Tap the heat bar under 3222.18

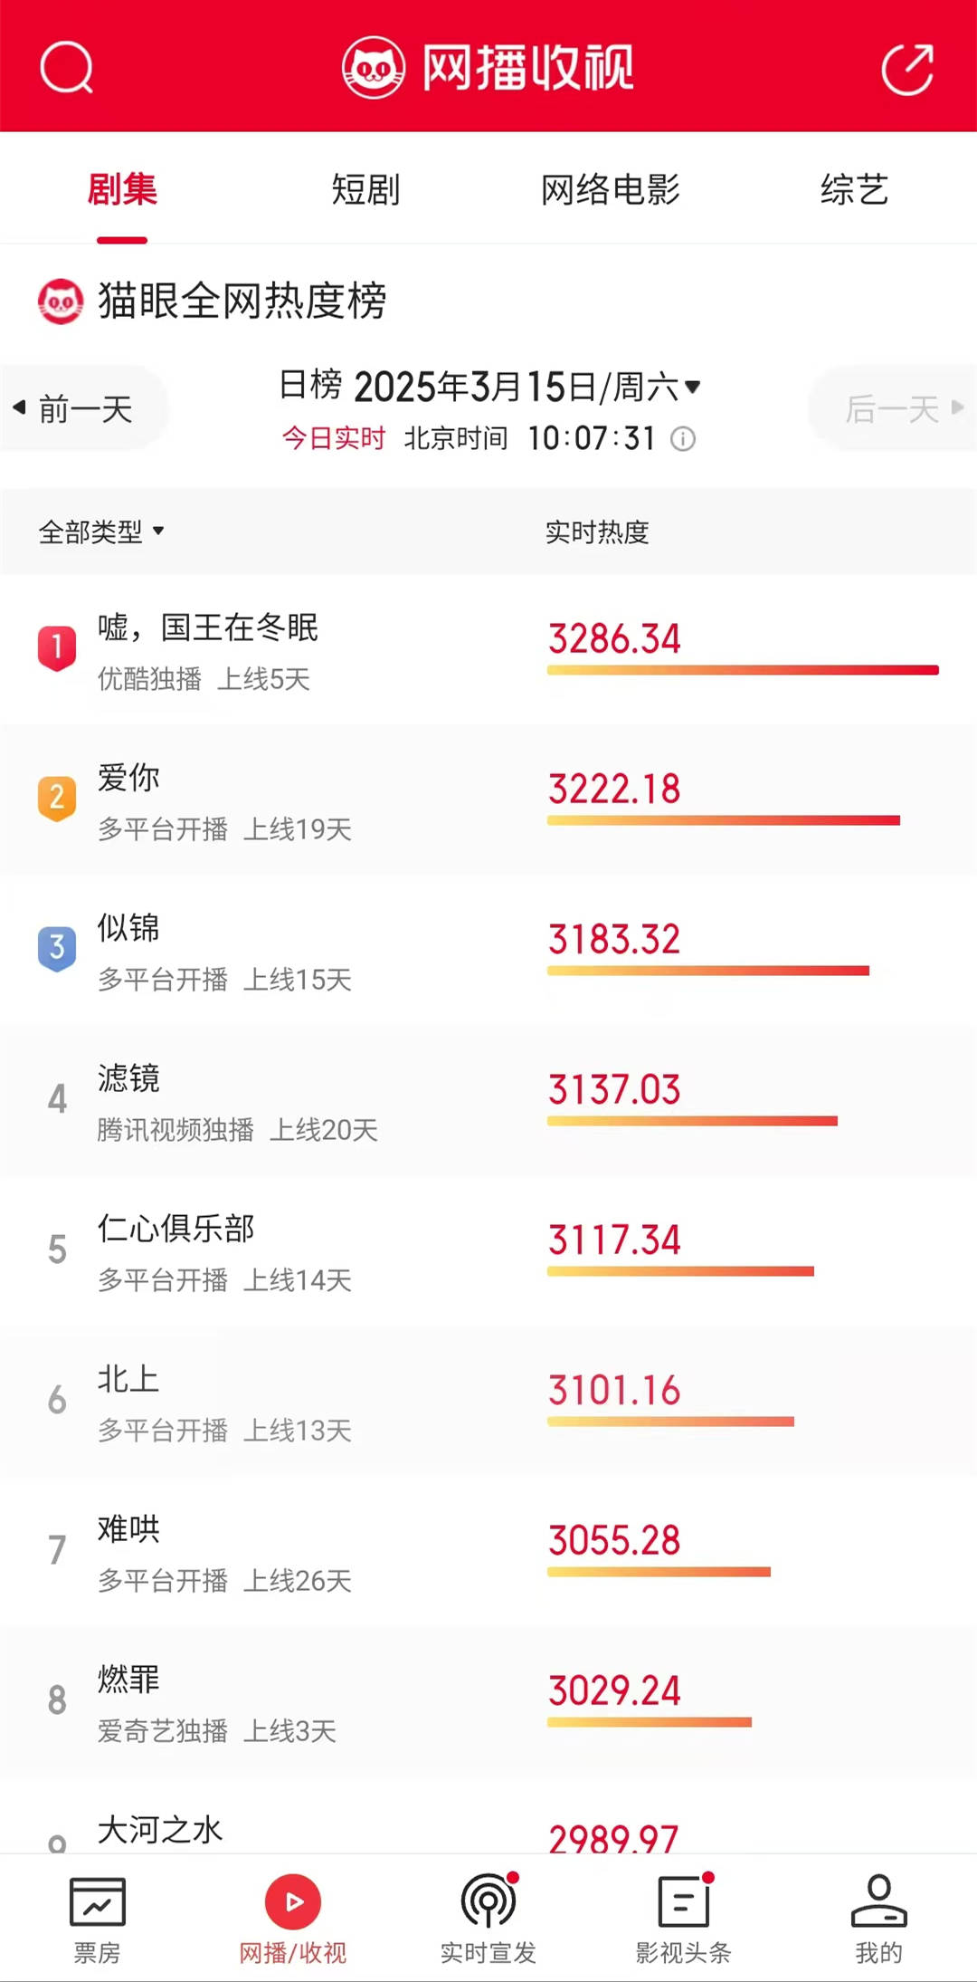coord(723,820)
